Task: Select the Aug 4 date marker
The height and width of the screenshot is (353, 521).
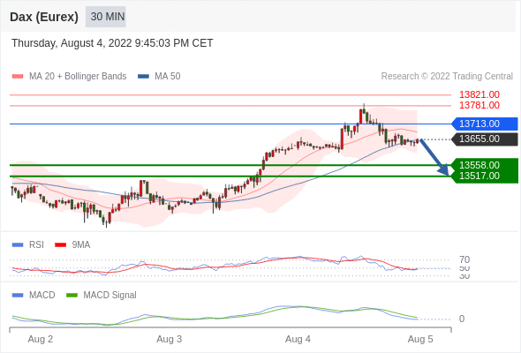Action: (x=298, y=339)
